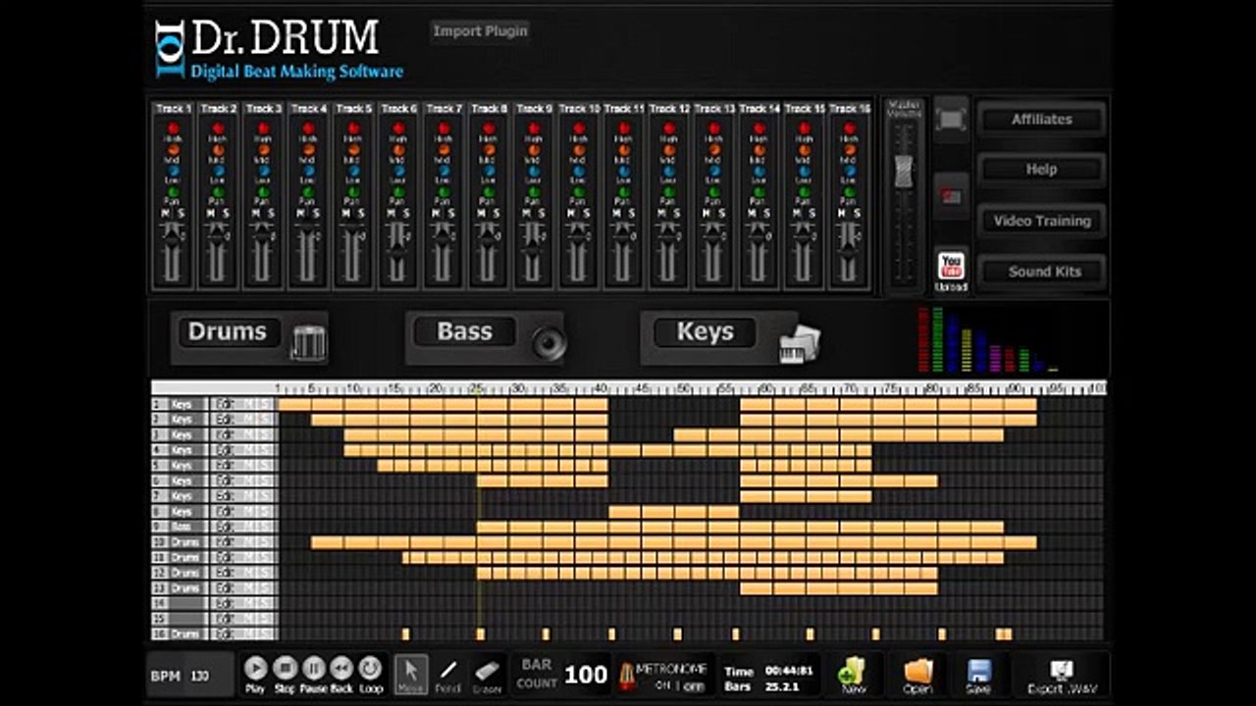
Task: Open the Affiliates page
Action: pyautogui.click(x=1042, y=119)
